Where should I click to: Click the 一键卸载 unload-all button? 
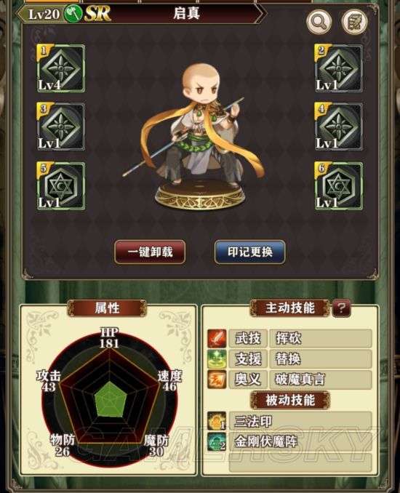click(x=150, y=252)
